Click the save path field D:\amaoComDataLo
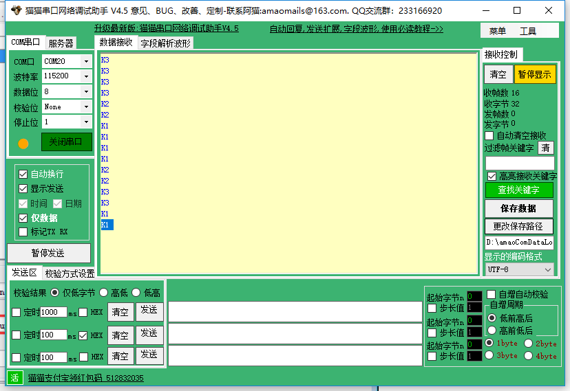This screenshot has height=391, width=570. [x=520, y=243]
